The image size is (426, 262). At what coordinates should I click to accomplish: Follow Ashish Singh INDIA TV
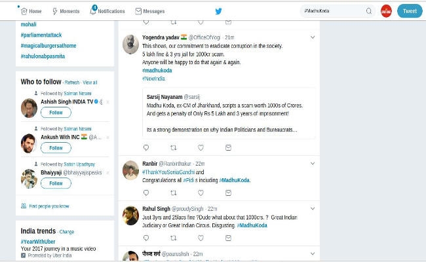pyautogui.click(x=55, y=113)
